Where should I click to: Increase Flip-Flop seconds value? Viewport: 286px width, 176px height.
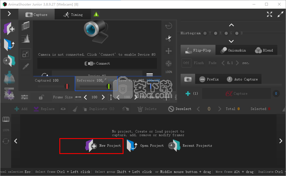(x=237, y=63)
